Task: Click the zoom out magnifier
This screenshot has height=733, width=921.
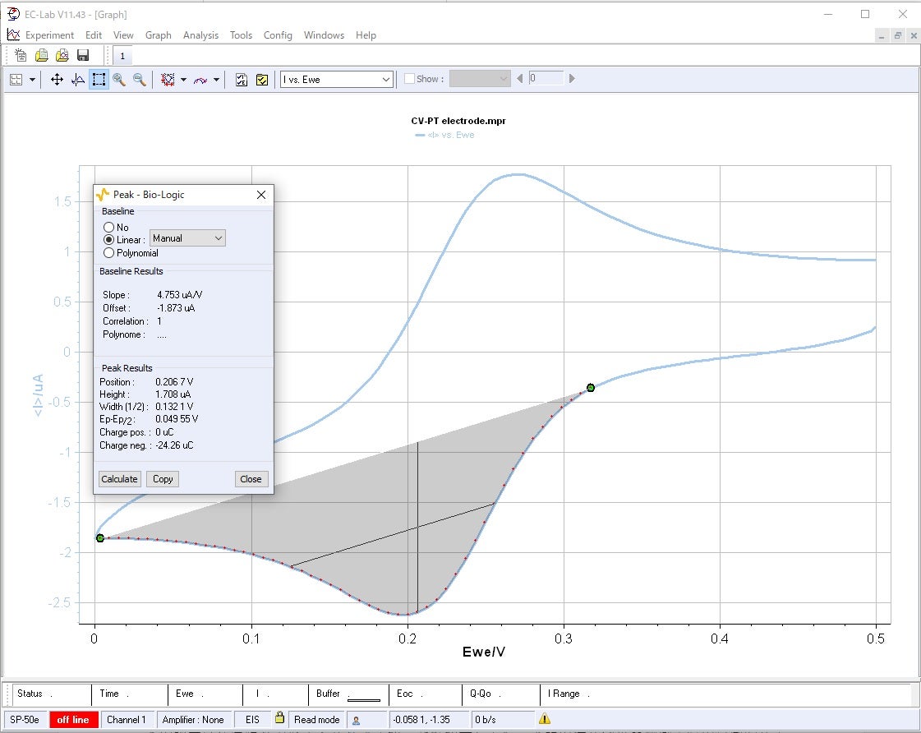Action: point(139,79)
